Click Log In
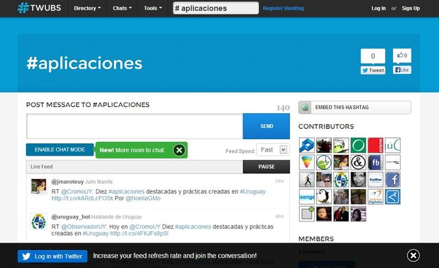 tap(378, 8)
